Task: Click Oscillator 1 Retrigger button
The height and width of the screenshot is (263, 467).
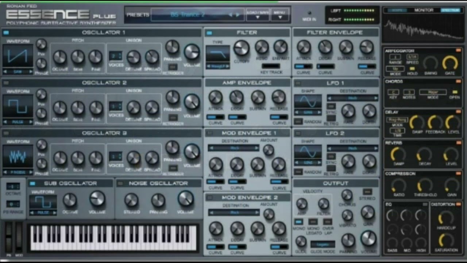Action: pyautogui.click(x=173, y=67)
